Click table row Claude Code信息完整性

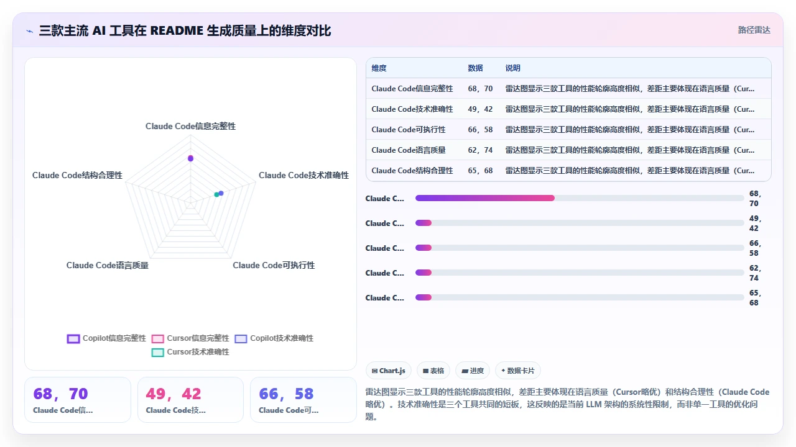point(568,88)
